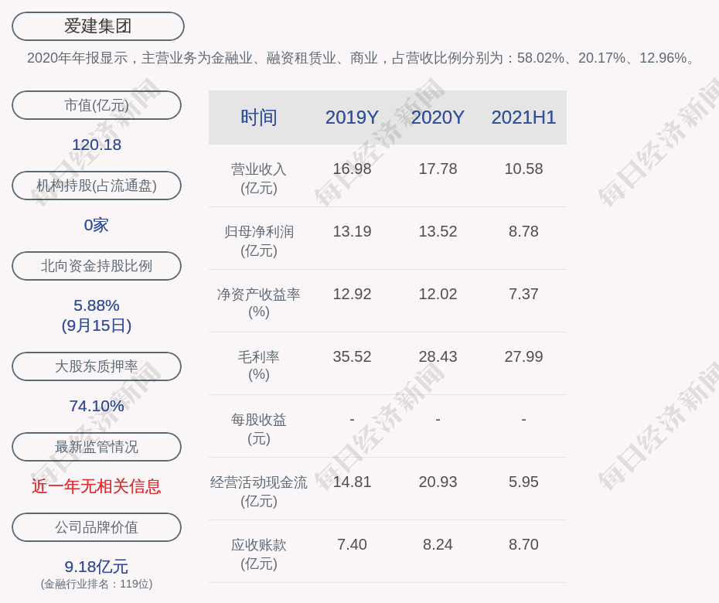The width and height of the screenshot is (719, 603).
Task: Click the 毛利率 value 35.52 for 2019Y
Action: click(352, 356)
